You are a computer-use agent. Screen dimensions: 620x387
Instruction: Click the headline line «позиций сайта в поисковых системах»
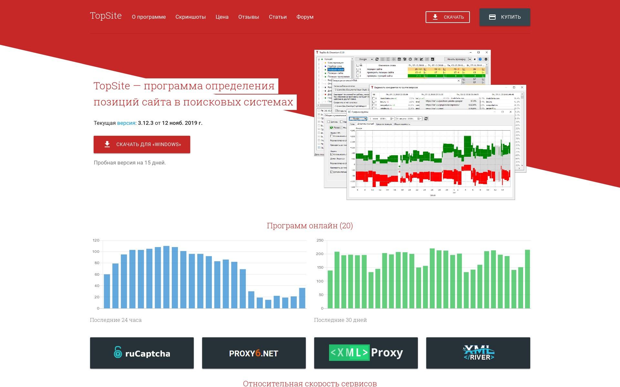[x=193, y=102]
